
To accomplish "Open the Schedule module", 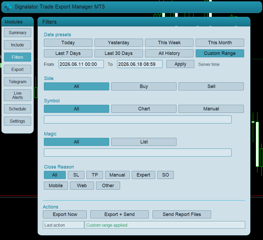I will tap(18, 109).
